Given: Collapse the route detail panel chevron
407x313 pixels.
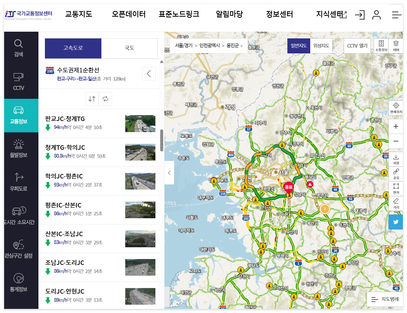Looking at the screenshot, I should [x=149, y=74].
